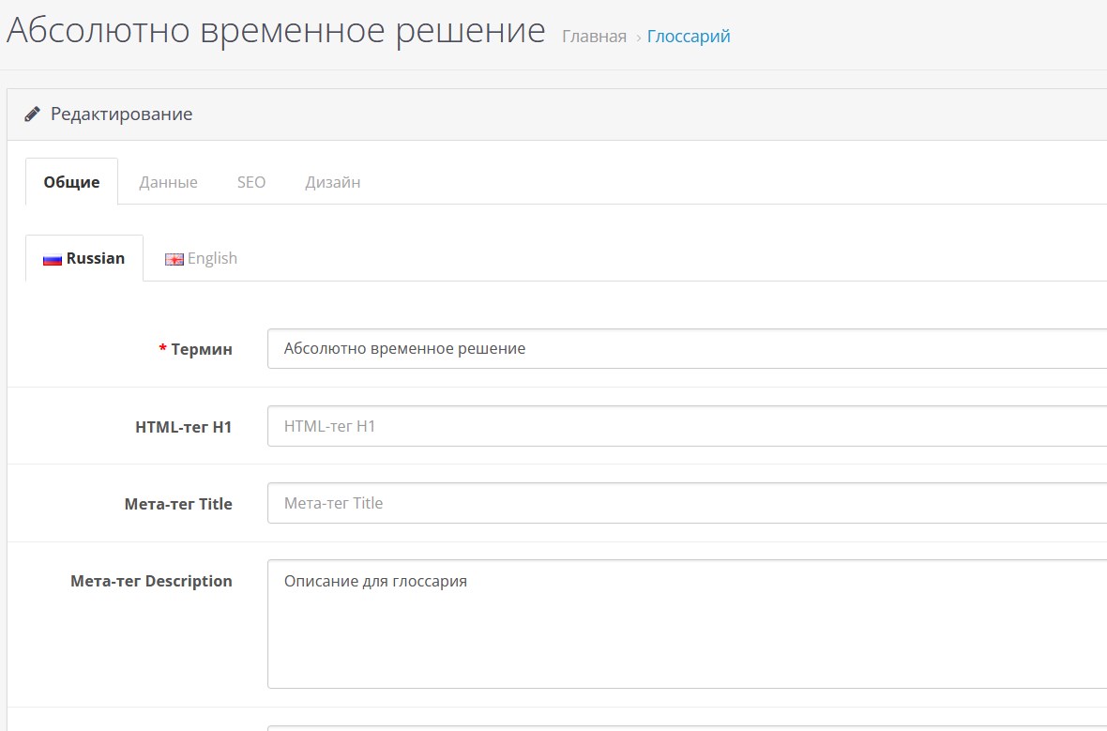Open the Главная breadcrumb link

pos(594,37)
